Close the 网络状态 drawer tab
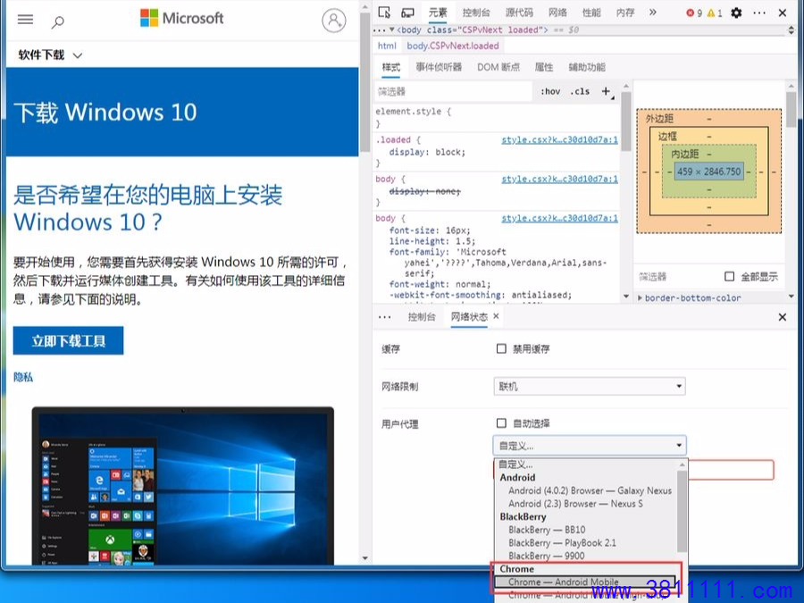 [496, 316]
